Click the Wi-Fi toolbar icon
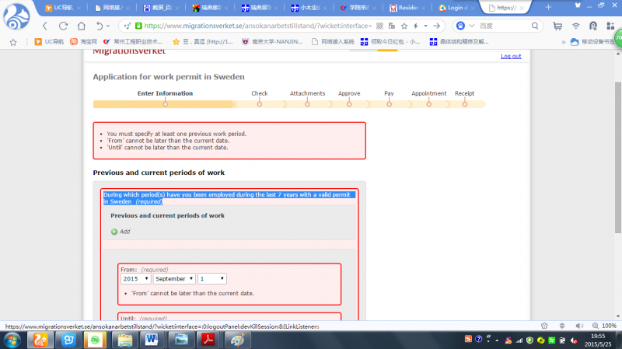The height and width of the screenshot is (349, 622). pyautogui.click(x=575, y=26)
